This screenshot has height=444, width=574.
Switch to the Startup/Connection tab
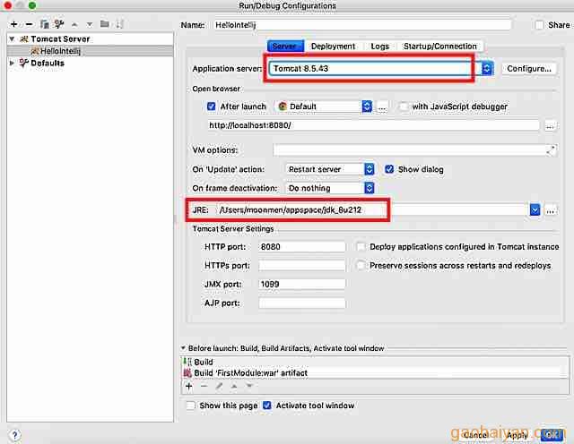click(440, 47)
